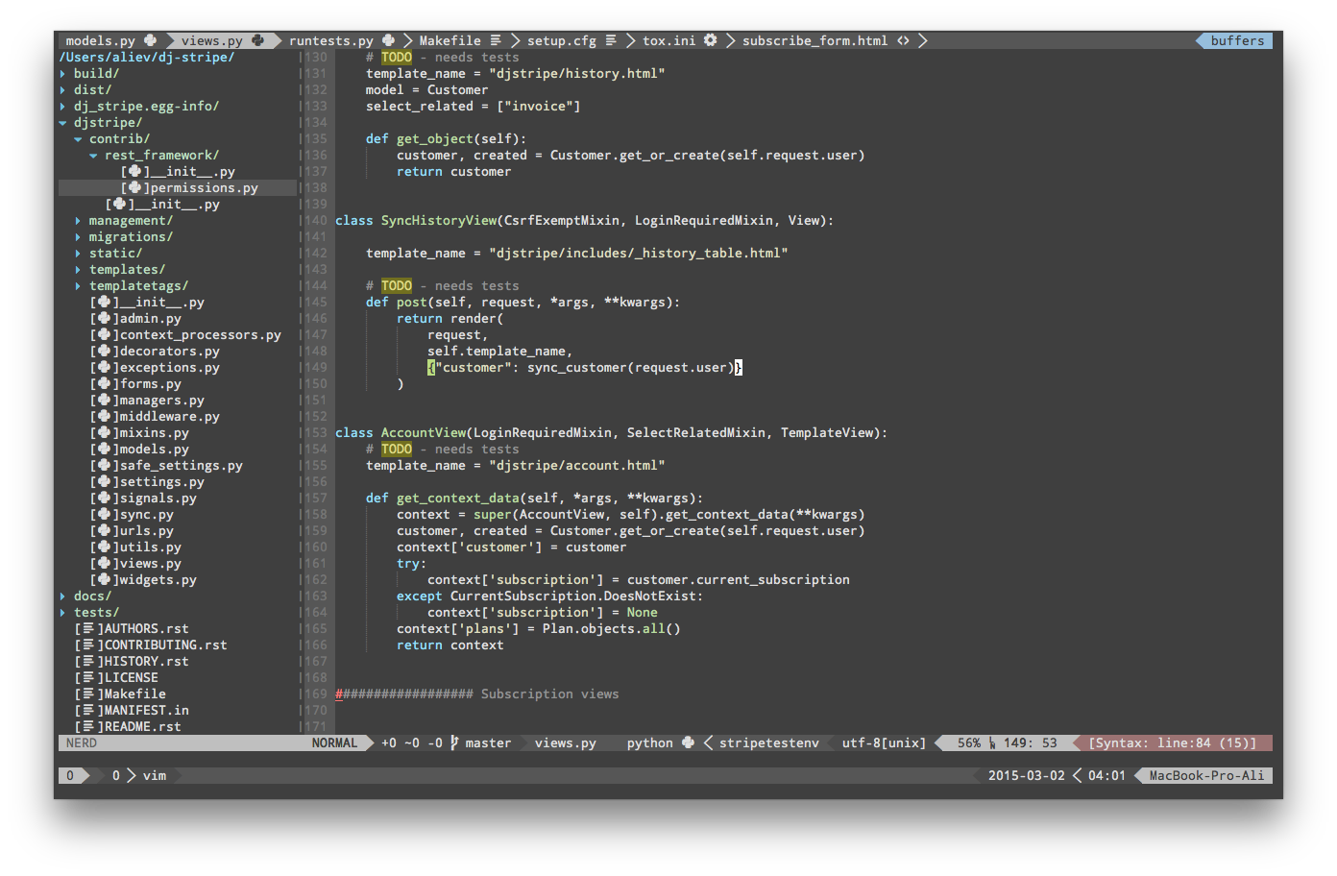The image size is (1337, 876).
Task: Click the Python icon beside runtests.py tab
Action: 388,40
